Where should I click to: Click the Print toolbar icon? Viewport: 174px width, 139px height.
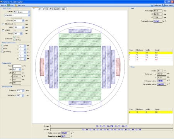pos(2,5)
